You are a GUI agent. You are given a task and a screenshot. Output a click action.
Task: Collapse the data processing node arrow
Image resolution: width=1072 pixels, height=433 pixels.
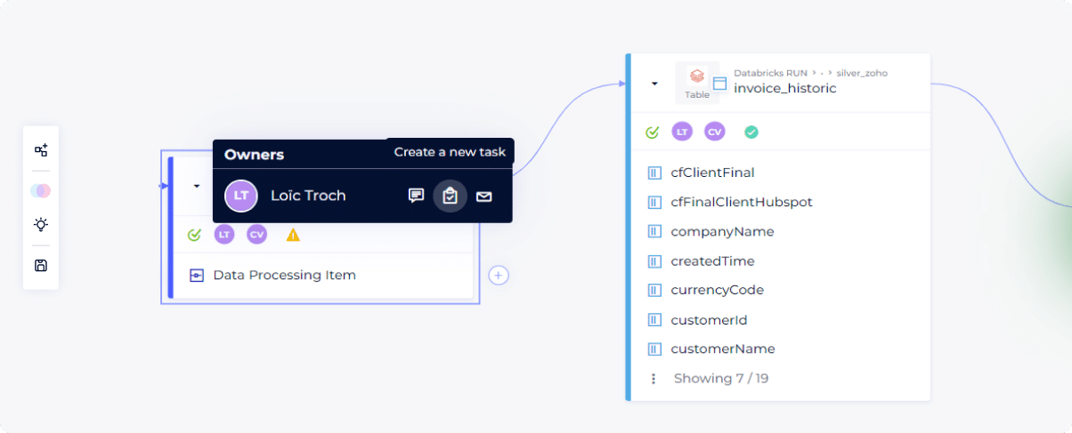[197, 187]
